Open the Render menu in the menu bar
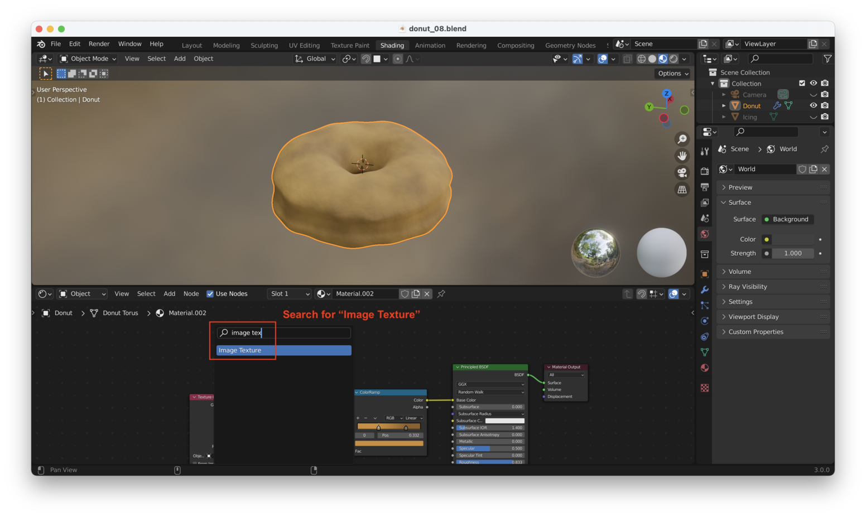Viewport: 866px width, 517px height. click(x=99, y=44)
